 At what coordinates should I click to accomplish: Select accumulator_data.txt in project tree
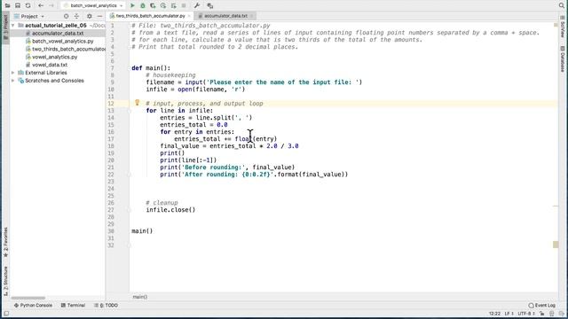(58, 34)
